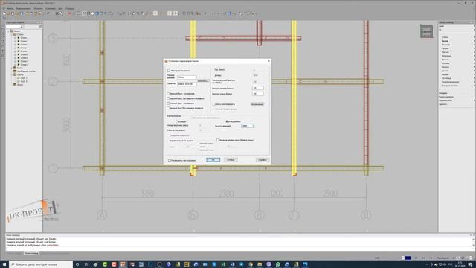The image size is (476, 268).
Task: Expand the Балки row arrow in right panel
Action: click(x=474, y=41)
